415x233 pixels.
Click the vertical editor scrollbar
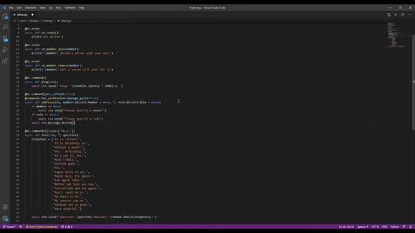click(x=414, y=82)
